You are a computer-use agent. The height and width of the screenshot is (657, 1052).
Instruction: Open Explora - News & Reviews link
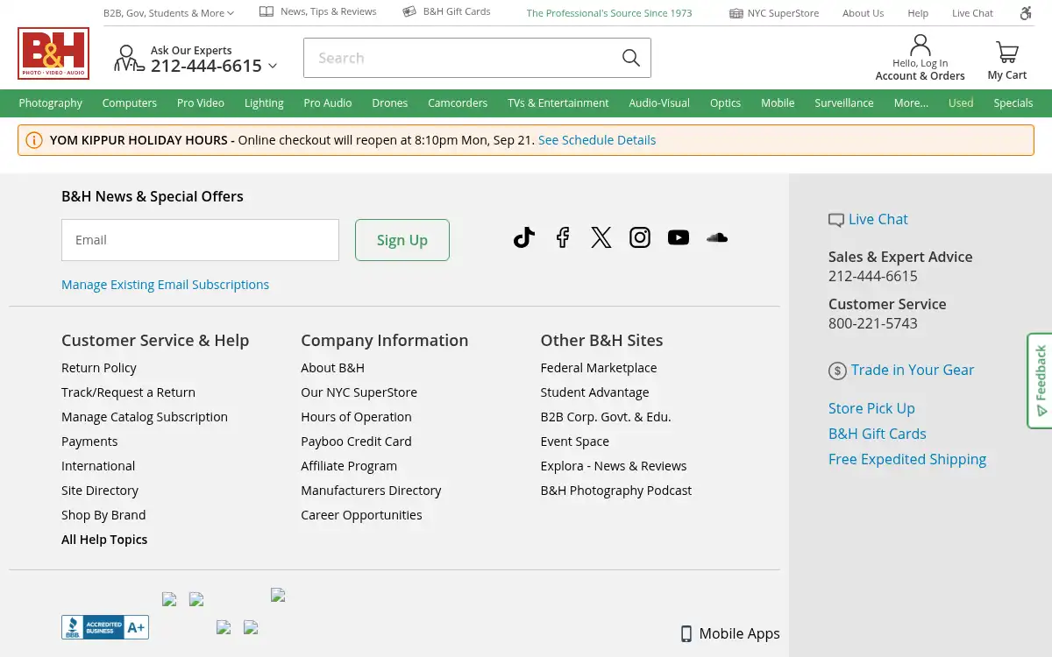[614, 466]
